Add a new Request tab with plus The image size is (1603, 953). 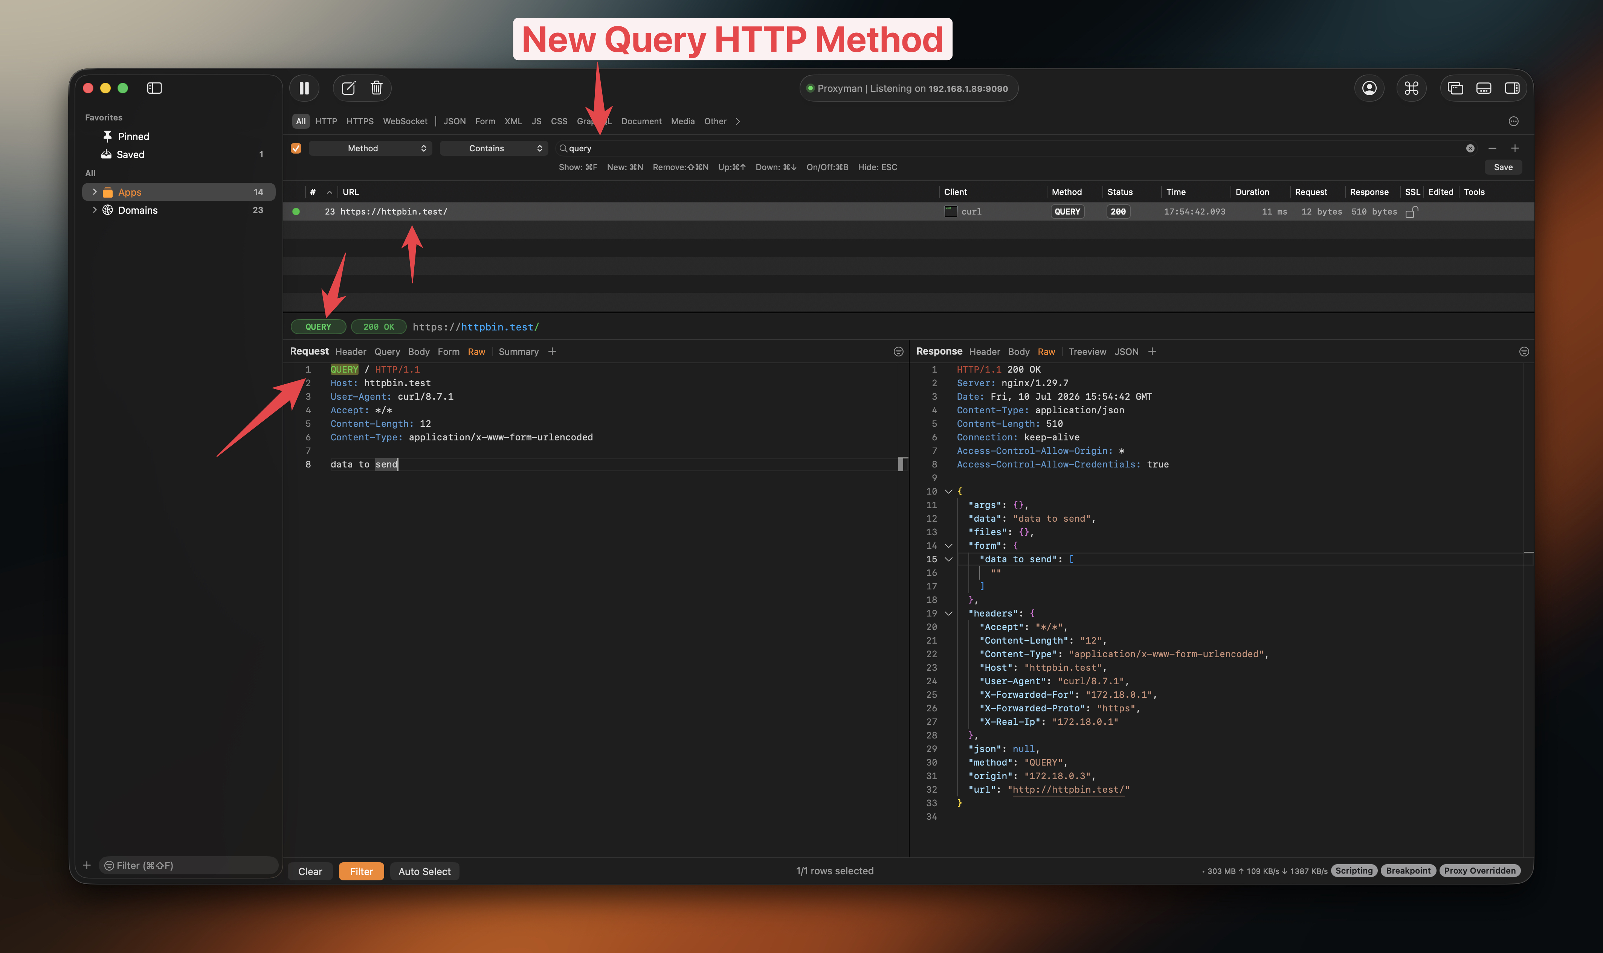click(552, 351)
